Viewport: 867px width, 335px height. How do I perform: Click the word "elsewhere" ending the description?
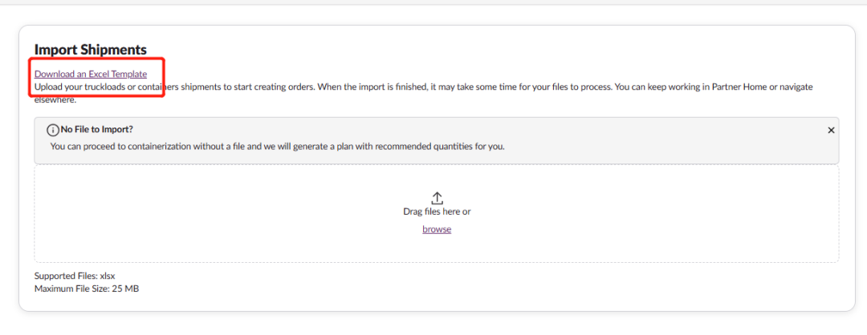pyautogui.click(x=55, y=99)
